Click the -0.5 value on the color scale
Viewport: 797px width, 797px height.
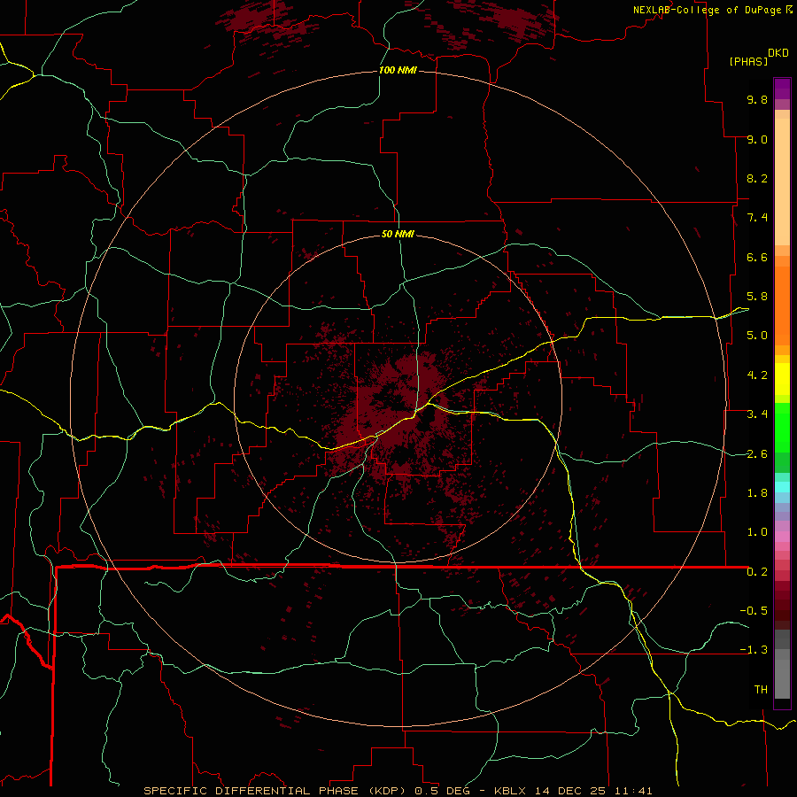pyautogui.click(x=754, y=611)
